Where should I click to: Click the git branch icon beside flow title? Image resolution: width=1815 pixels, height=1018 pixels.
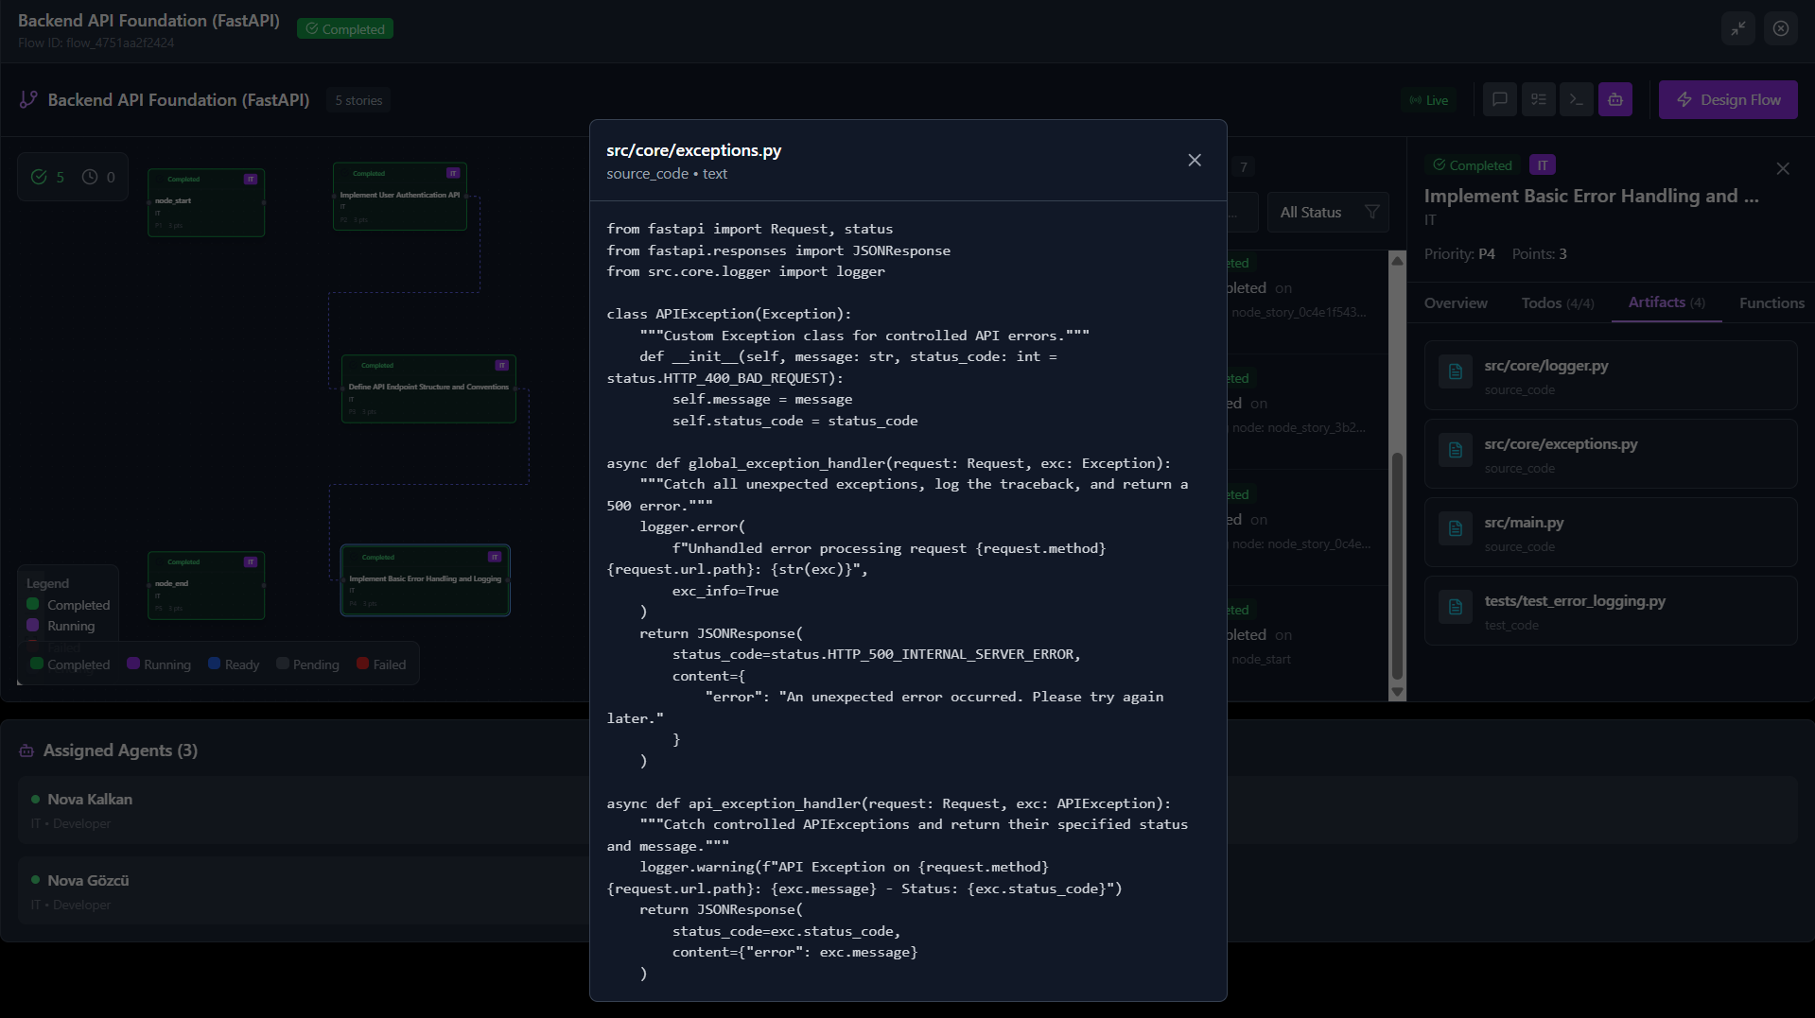(x=28, y=99)
